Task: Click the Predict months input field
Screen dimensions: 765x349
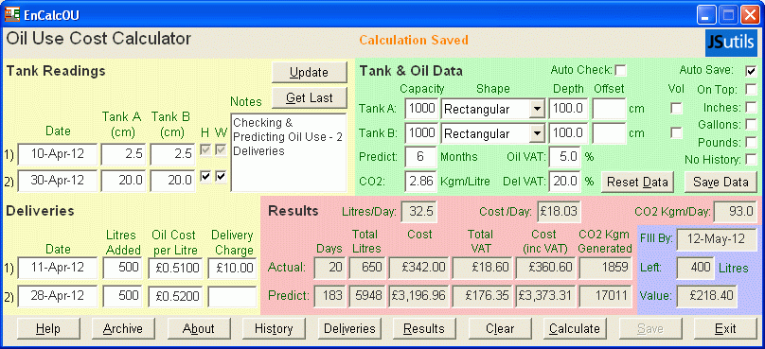Action: coord(420,157)
